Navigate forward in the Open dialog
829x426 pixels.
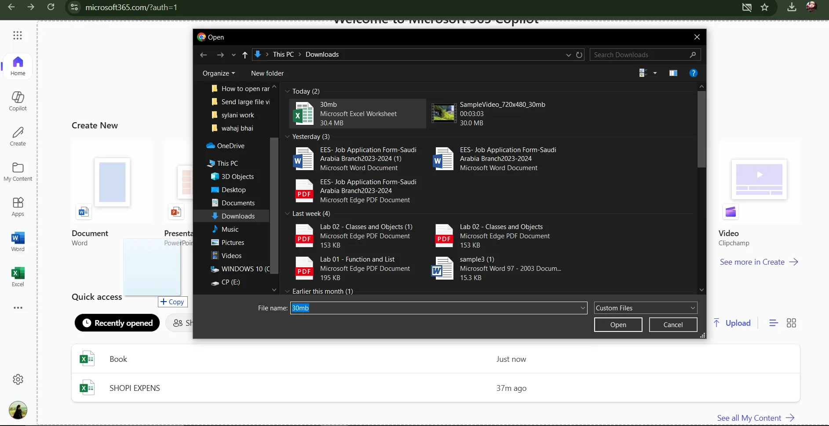click(x=220, y=55)
